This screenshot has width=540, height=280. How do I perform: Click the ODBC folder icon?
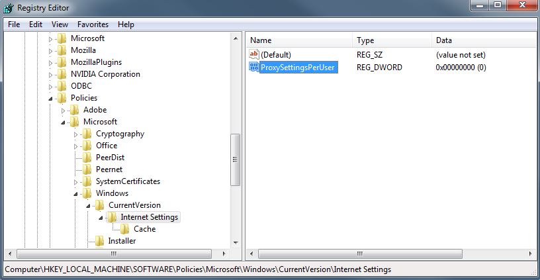coord(62,86)
